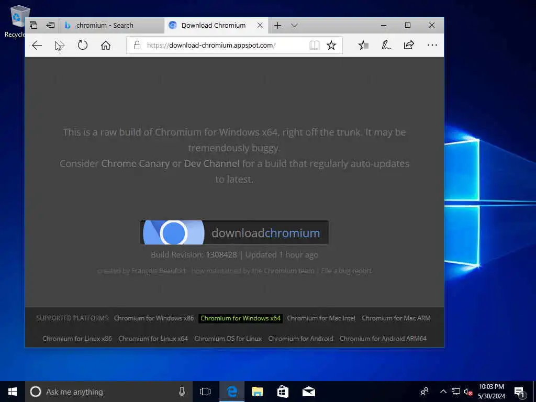Image resolution: width=536 pixels, height=402 pixels.
Task: Open the Chrome Canary link
Action: coord(135,164)
